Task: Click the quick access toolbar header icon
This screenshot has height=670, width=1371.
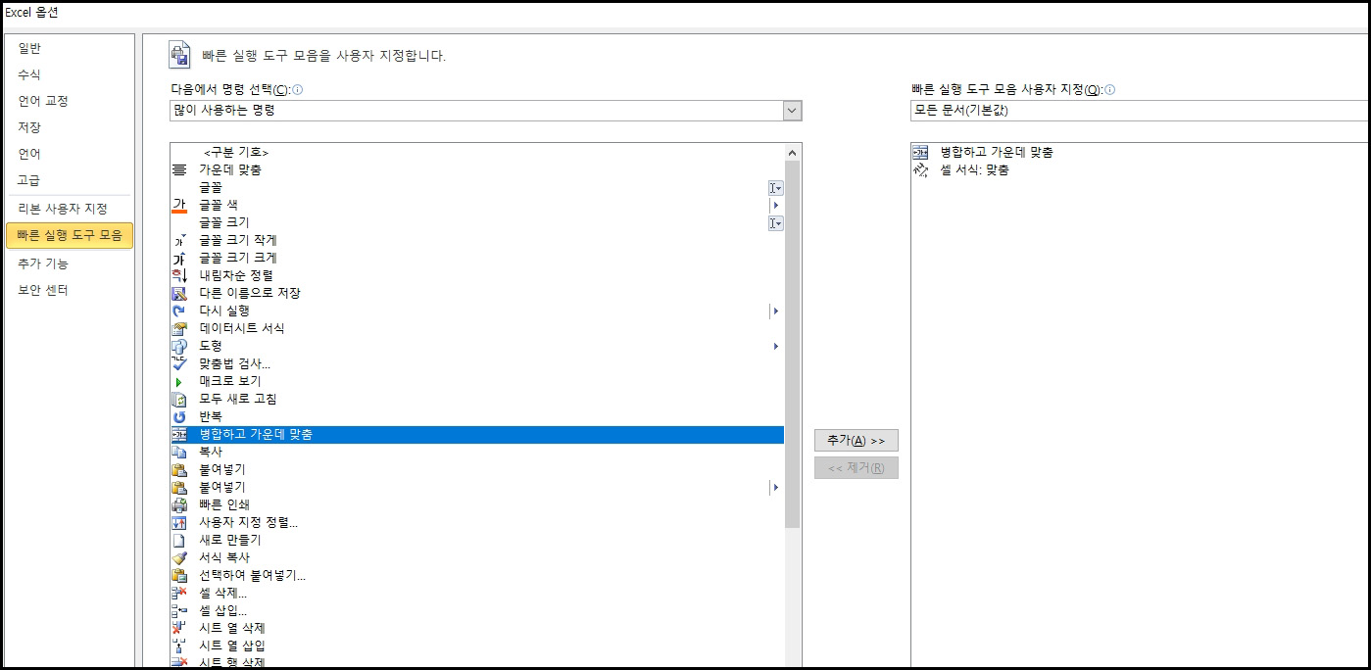Action: (x=179, y=53)
